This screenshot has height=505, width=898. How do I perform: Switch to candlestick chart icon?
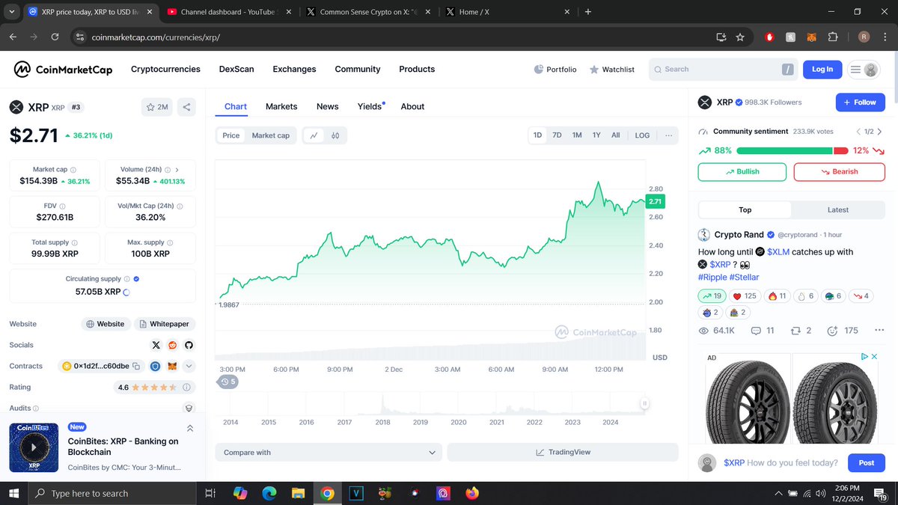tap(335, 135)
